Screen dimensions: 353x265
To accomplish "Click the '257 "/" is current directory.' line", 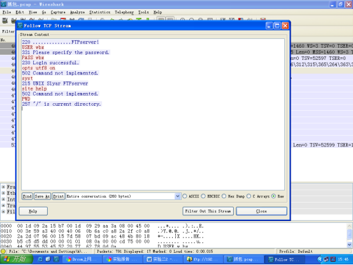I will (x=61, y=104).
